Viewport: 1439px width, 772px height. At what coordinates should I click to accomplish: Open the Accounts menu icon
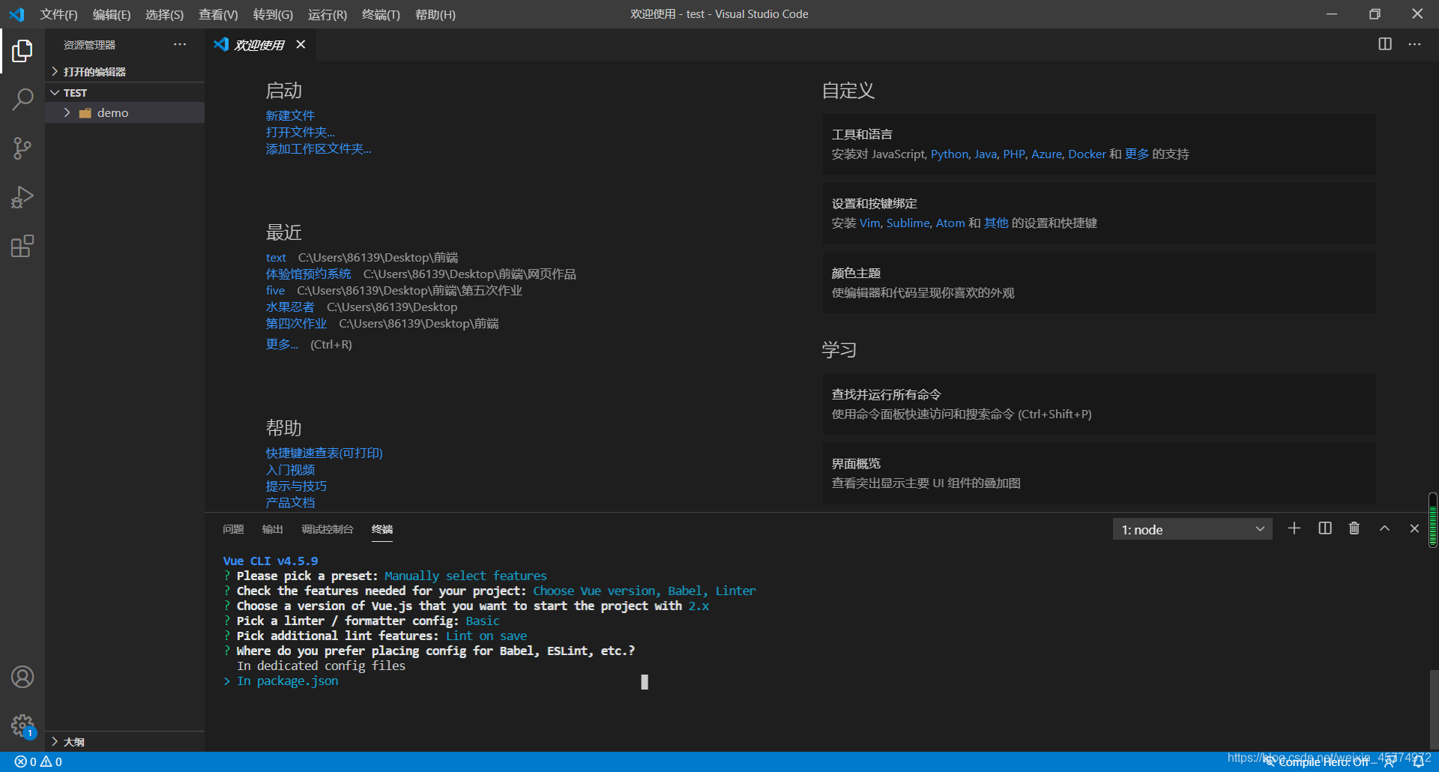(x=22, y=677)
